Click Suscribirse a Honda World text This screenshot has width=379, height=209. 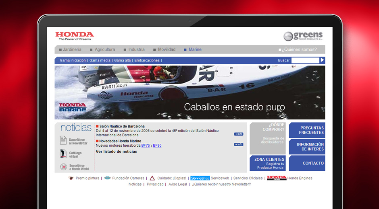(x=79, y=167)
